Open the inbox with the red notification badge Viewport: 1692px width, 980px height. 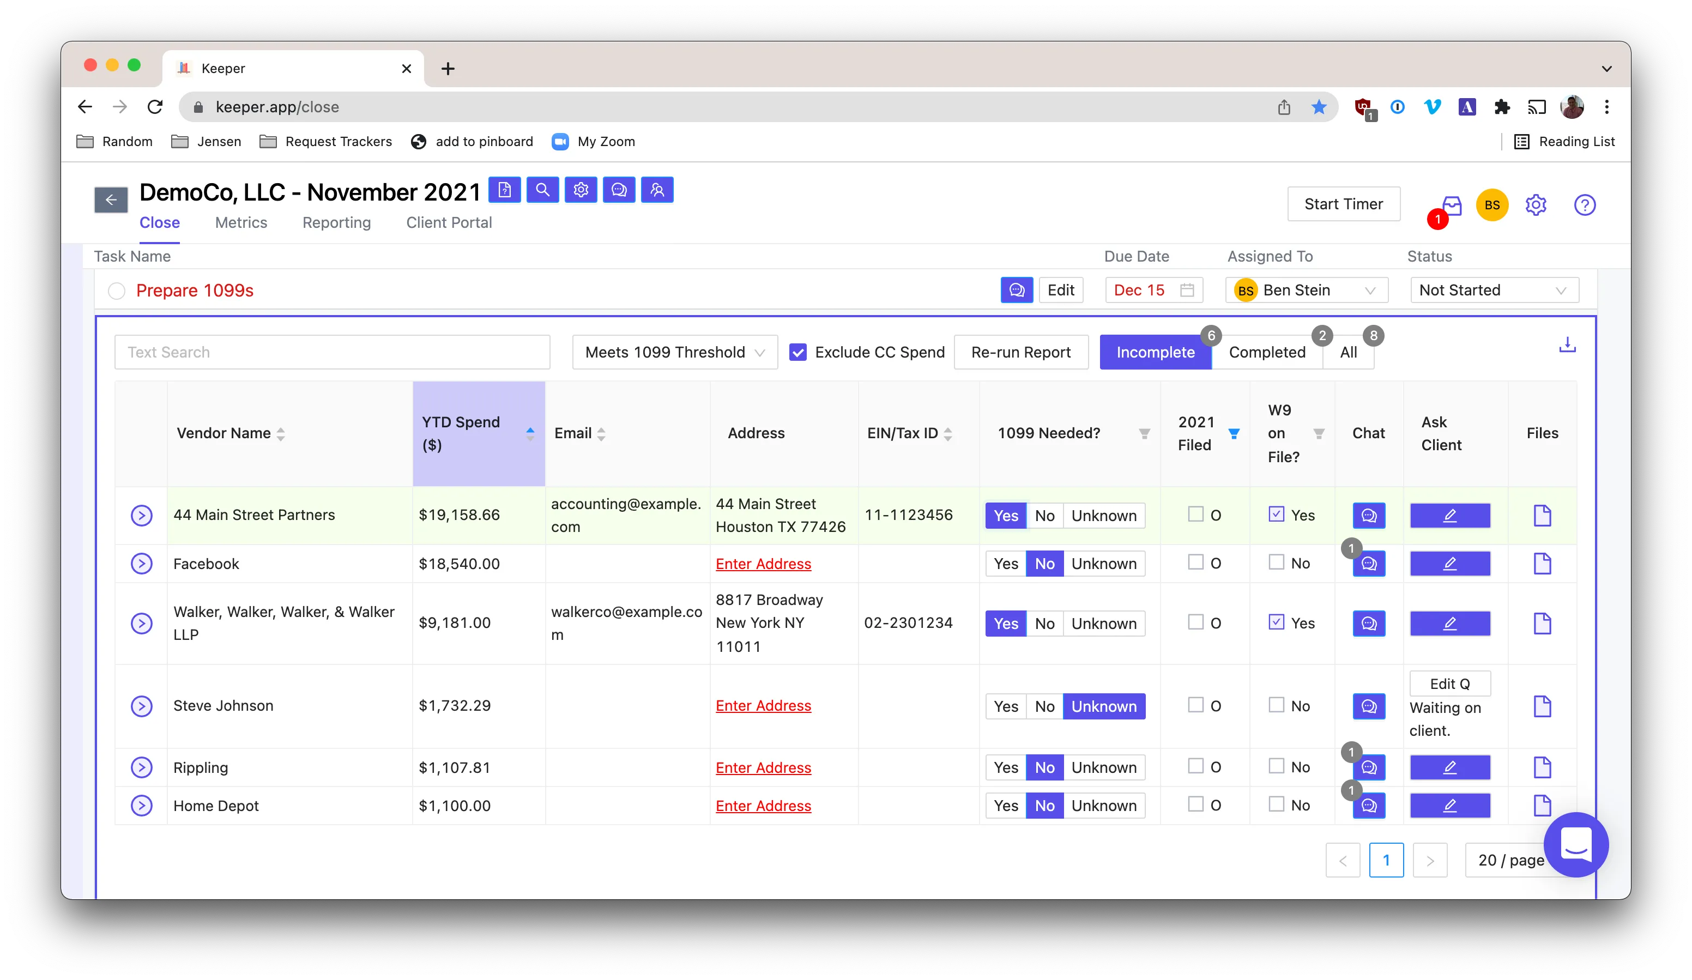(x=1451, y=205)
